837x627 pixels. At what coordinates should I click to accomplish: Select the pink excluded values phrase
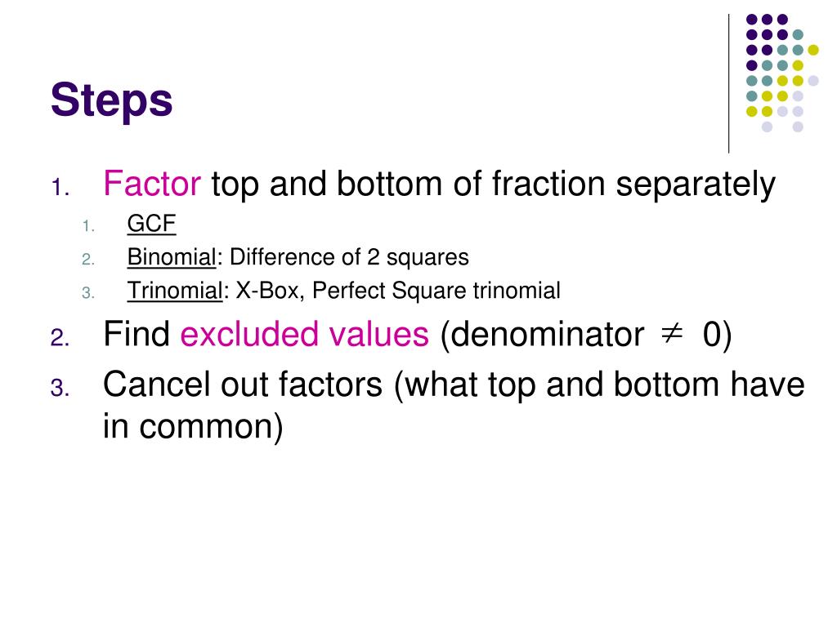pyautogui.click(x=304, y=334)
